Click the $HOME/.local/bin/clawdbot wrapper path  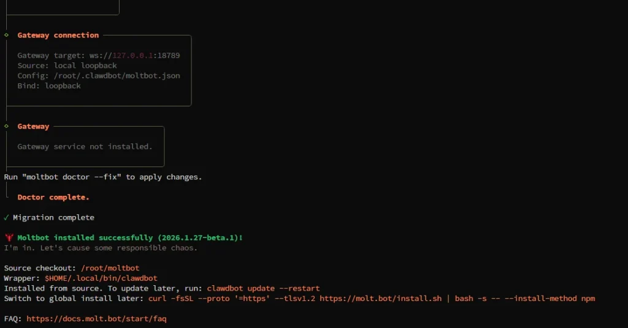[x=101, y=278]
